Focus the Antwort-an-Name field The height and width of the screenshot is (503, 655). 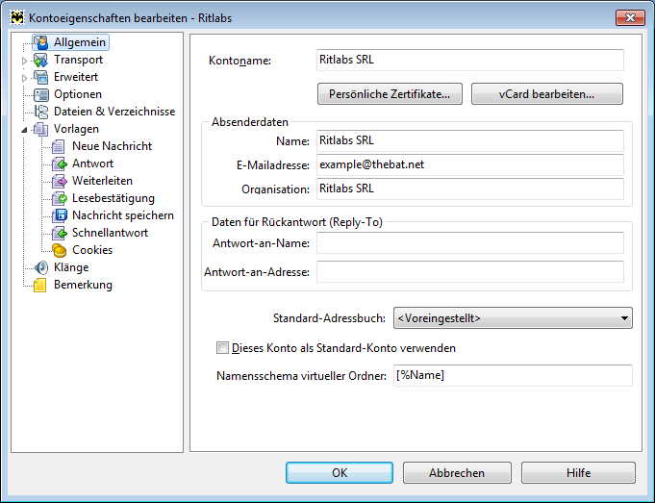[x=470, y=242]
